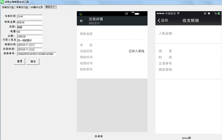Click the signal dots in iPhone status bar

(x=160, y=13)
